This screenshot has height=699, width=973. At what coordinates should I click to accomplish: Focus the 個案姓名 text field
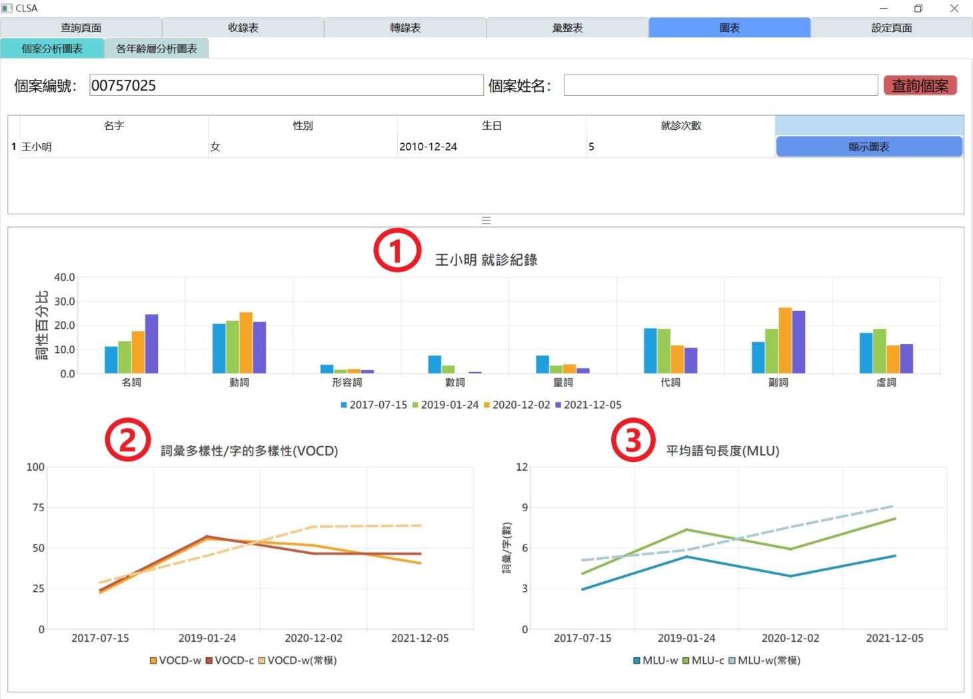click(720, 85)
